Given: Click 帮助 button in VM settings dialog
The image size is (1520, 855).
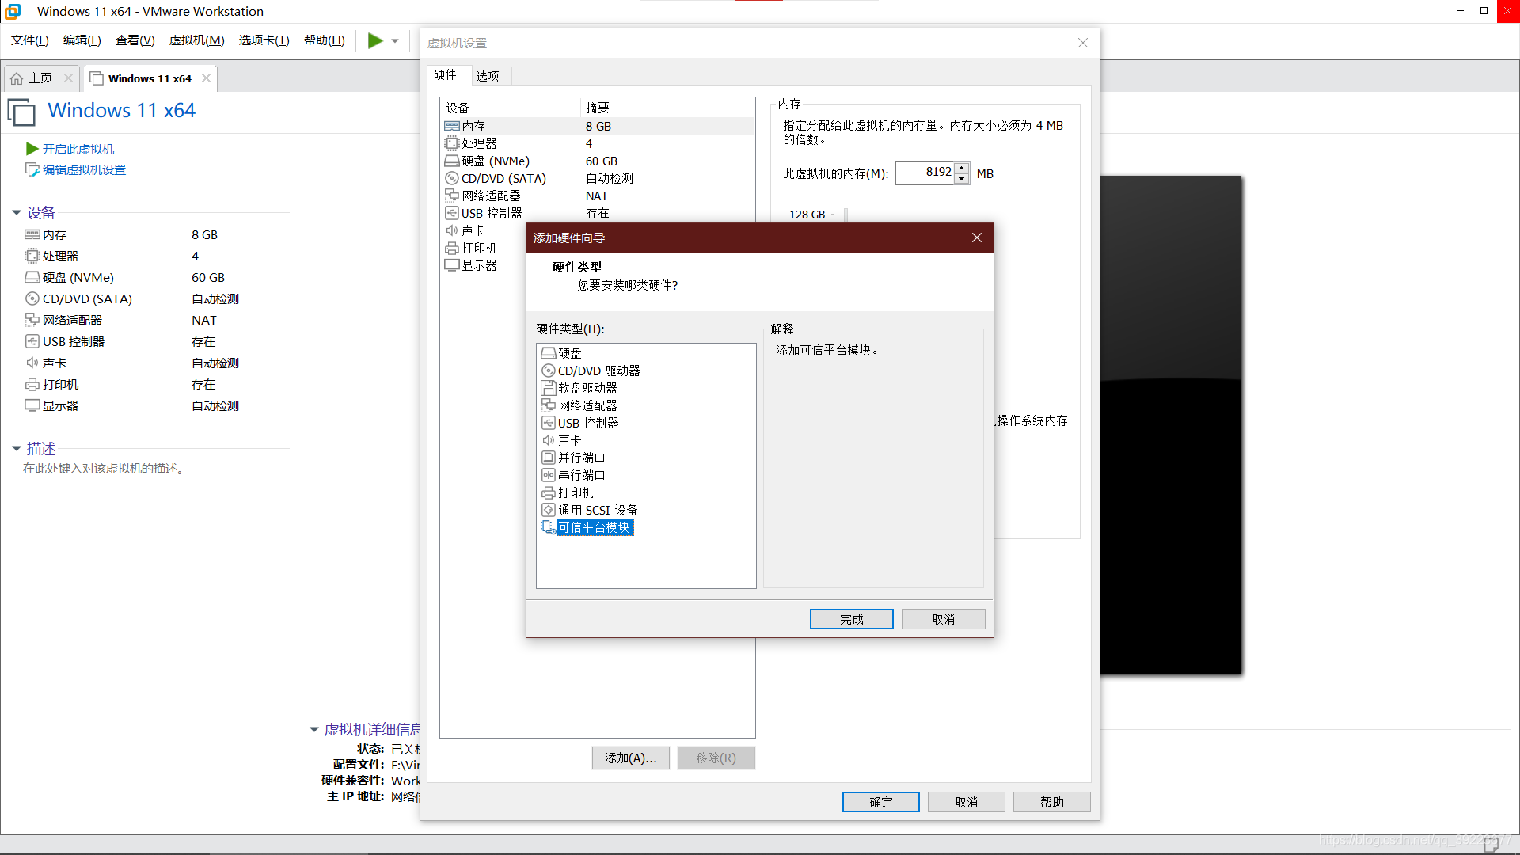Looking at the screenshot, I should (1052, 802).
